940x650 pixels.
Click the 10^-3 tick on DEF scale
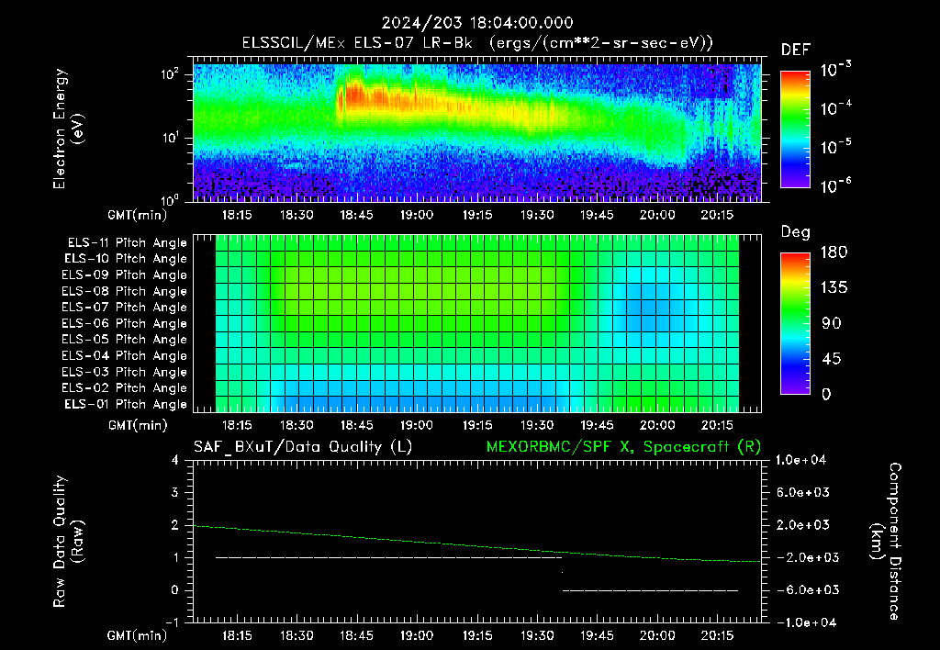coord(836,70)
